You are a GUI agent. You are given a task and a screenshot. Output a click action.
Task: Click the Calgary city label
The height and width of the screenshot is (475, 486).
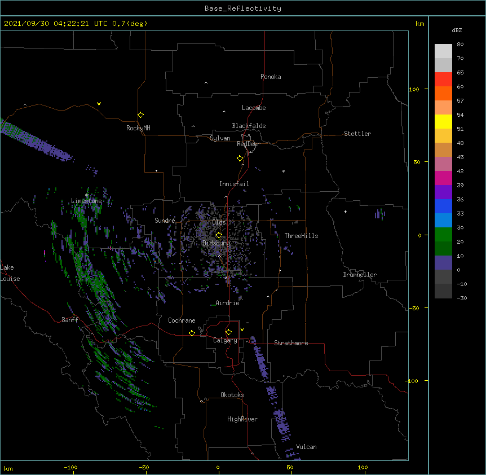[225, 340]
